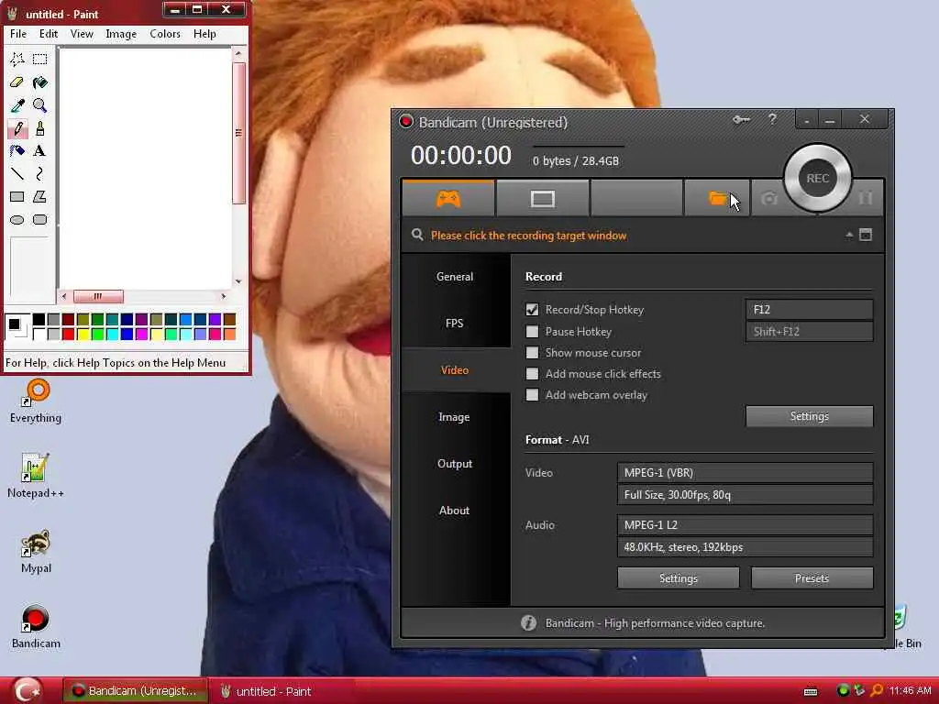Click Paint's vertical scrollbar down arrow
The height and width of the screenshot is (704, 939).
[x=238, y=281]
